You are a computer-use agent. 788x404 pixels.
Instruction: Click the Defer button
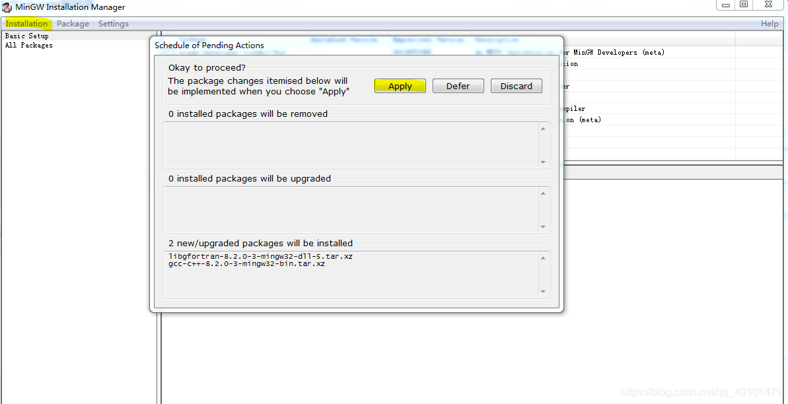(458, 86)
